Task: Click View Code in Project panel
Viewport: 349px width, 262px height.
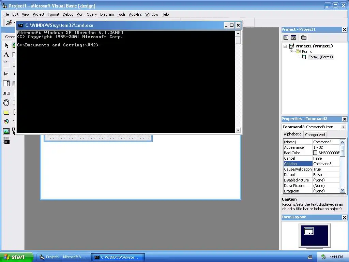Action: click(x=286, y=38)
